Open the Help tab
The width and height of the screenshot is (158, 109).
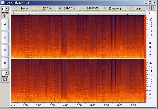tap(136, 8)
